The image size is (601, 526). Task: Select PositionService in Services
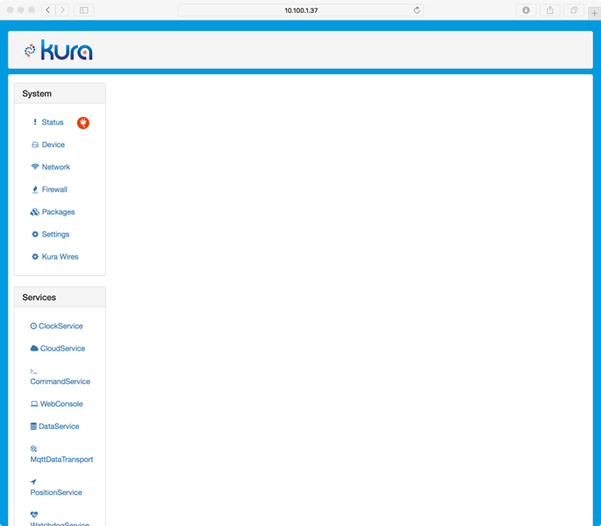pos(56,492)
